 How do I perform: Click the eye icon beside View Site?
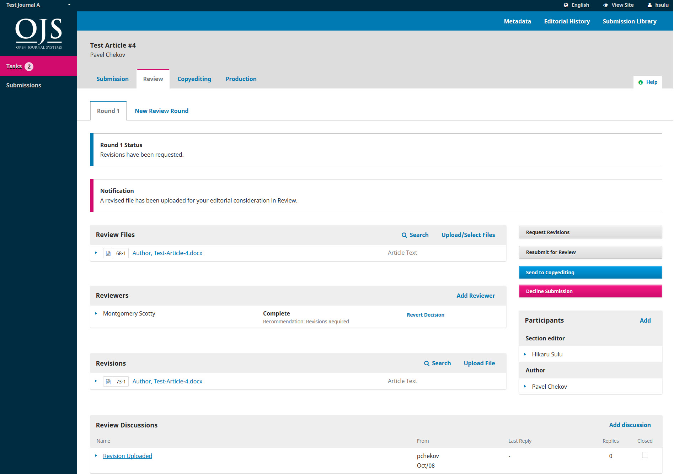point(606,5)
